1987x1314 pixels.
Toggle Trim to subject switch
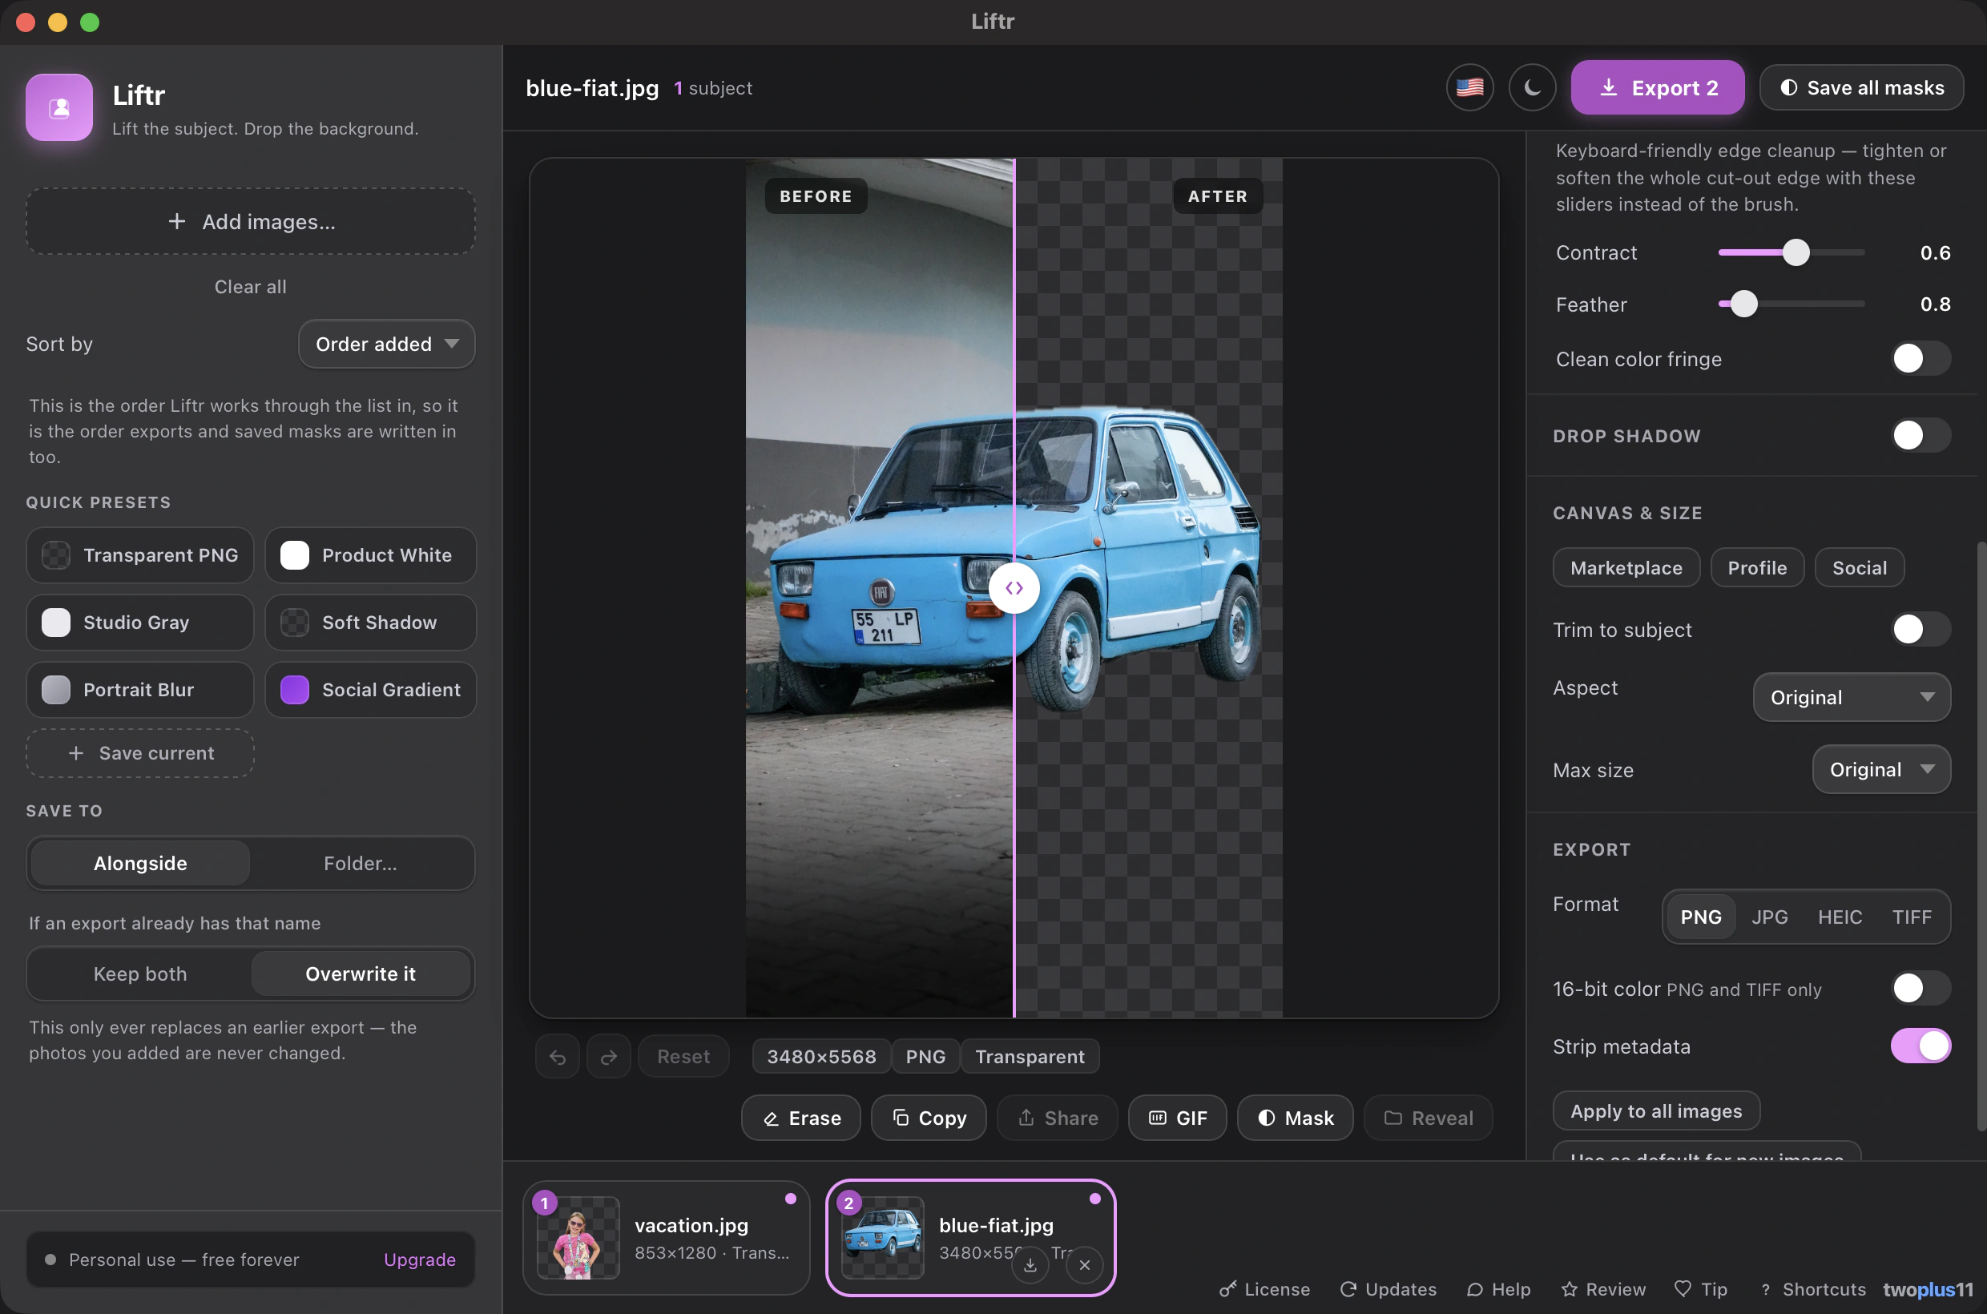(1920, 629)
